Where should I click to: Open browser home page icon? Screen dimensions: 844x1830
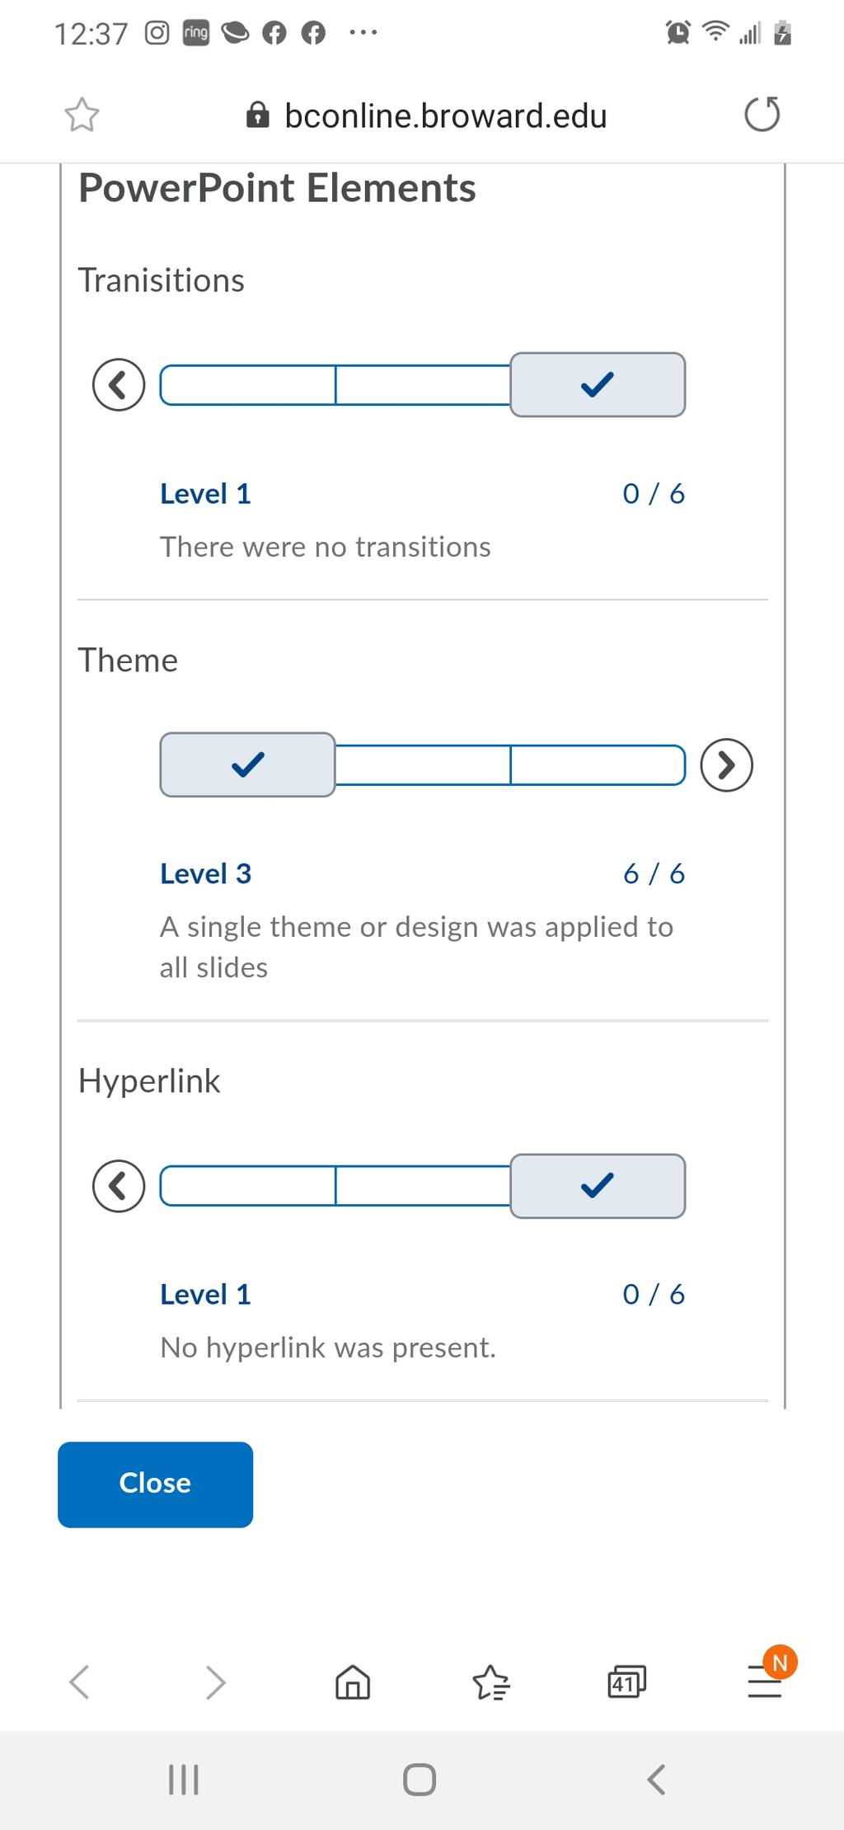(353, 1682)
